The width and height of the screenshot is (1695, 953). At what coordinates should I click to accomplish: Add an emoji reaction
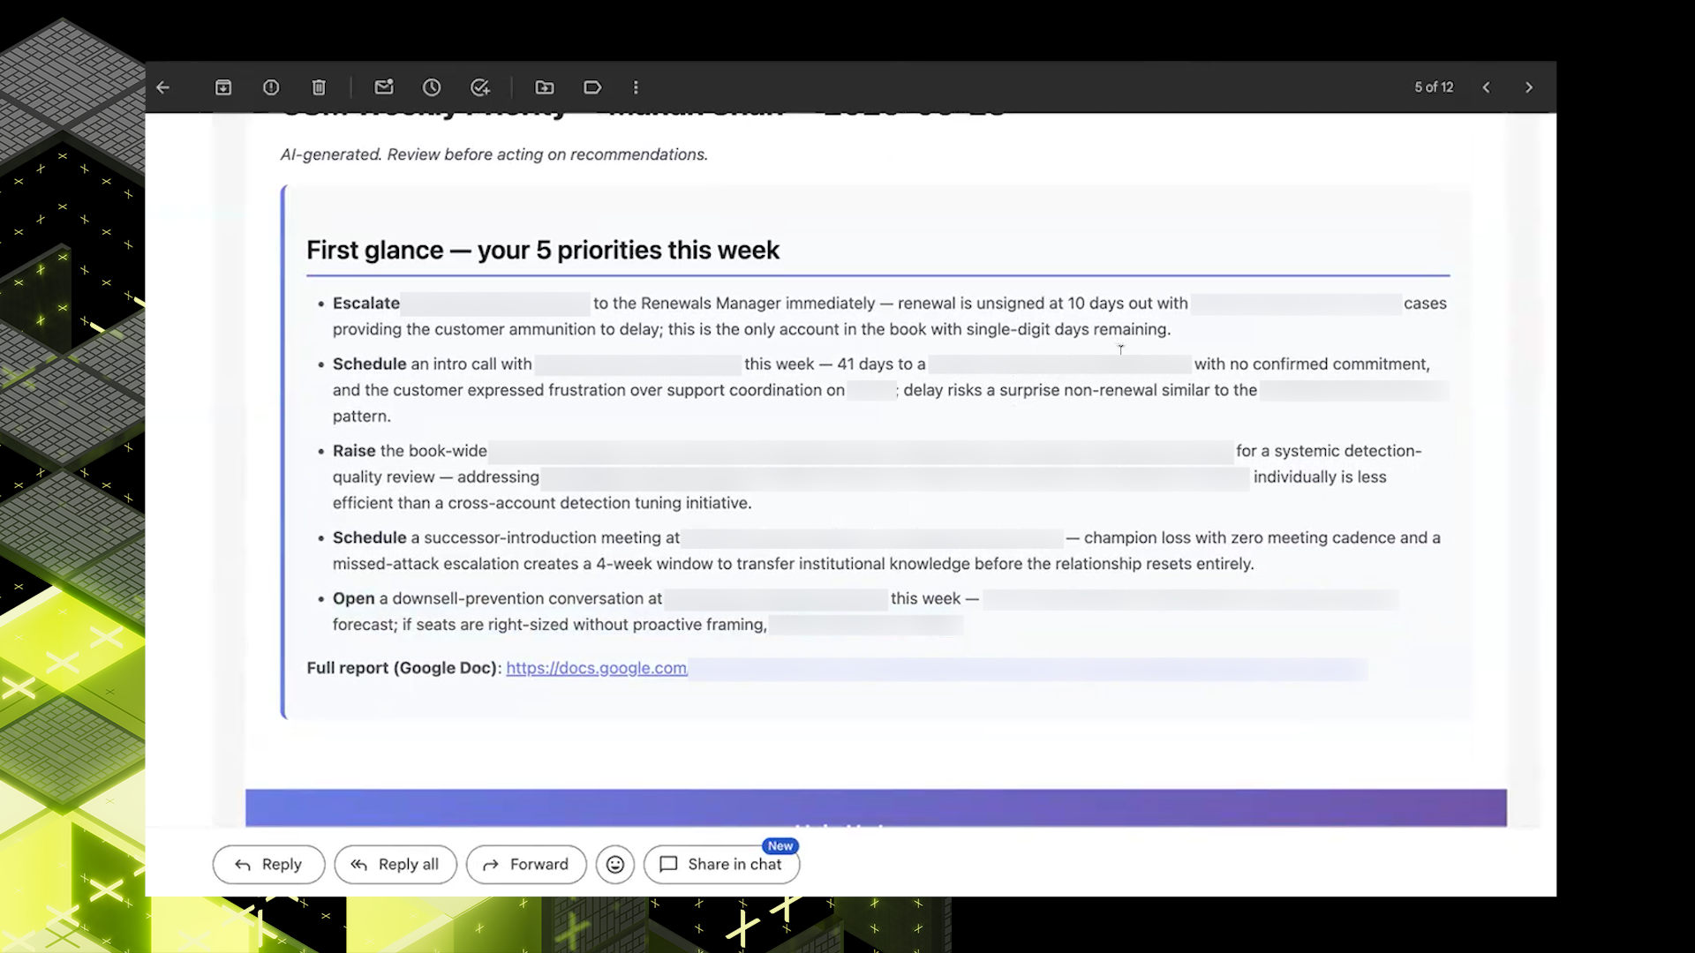click(x=615, y=865)
